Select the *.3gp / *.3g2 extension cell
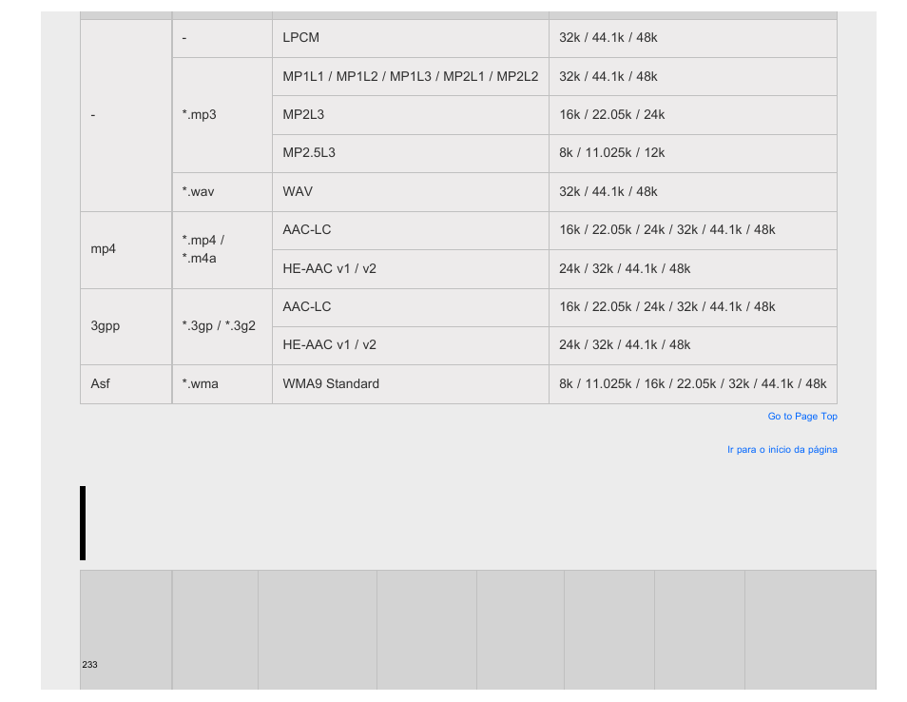907x702 pixels. click(222, 326)
